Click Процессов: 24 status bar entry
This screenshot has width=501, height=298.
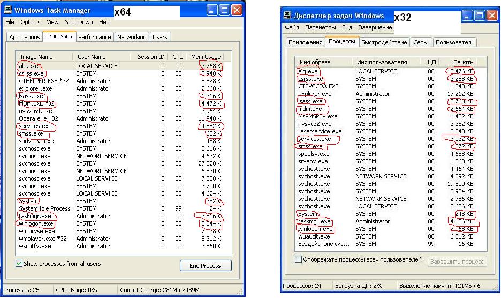[302, 286]
